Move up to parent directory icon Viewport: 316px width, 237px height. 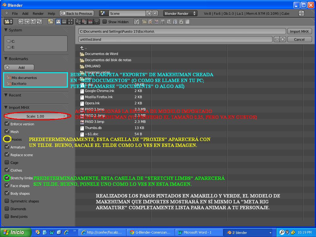coord(33,22)
